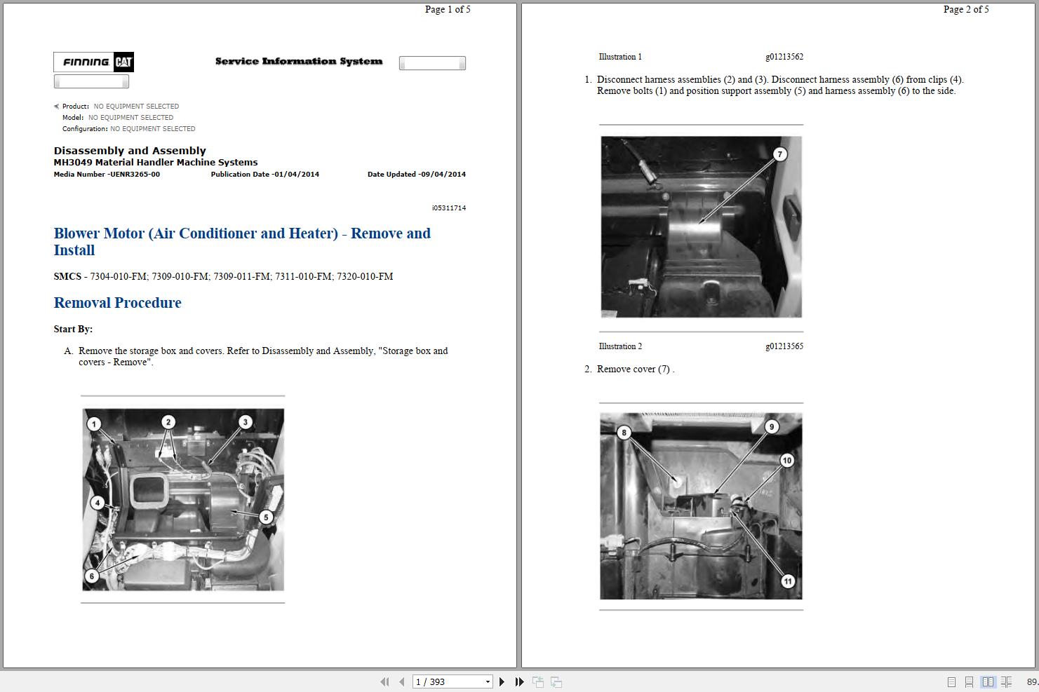Image resolution: width=1039 pixels, height=692 pixels.
Task: Click the Illustration 2 caption label
Action: (x=620, y=346)
